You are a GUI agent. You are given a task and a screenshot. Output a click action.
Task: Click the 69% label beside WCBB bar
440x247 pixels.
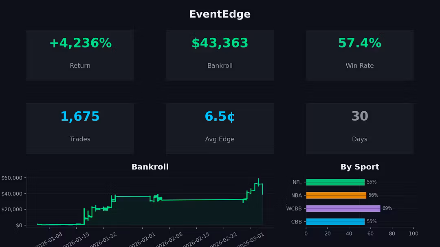pyautogui.click(x=387, y=208)
